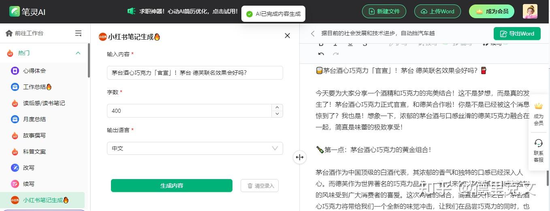Go back using the left chevron beside the document title
The width and height of the screenshot is (550, 211).
point(313,34)
